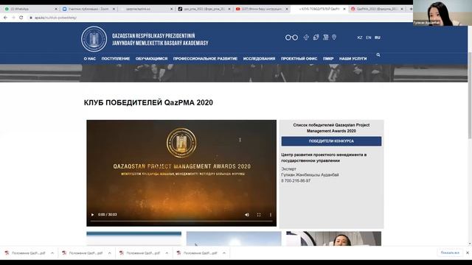Open the НАШИ УСЛУГИ menu
This screenshot has width=472, height=265.
[353, 59]
